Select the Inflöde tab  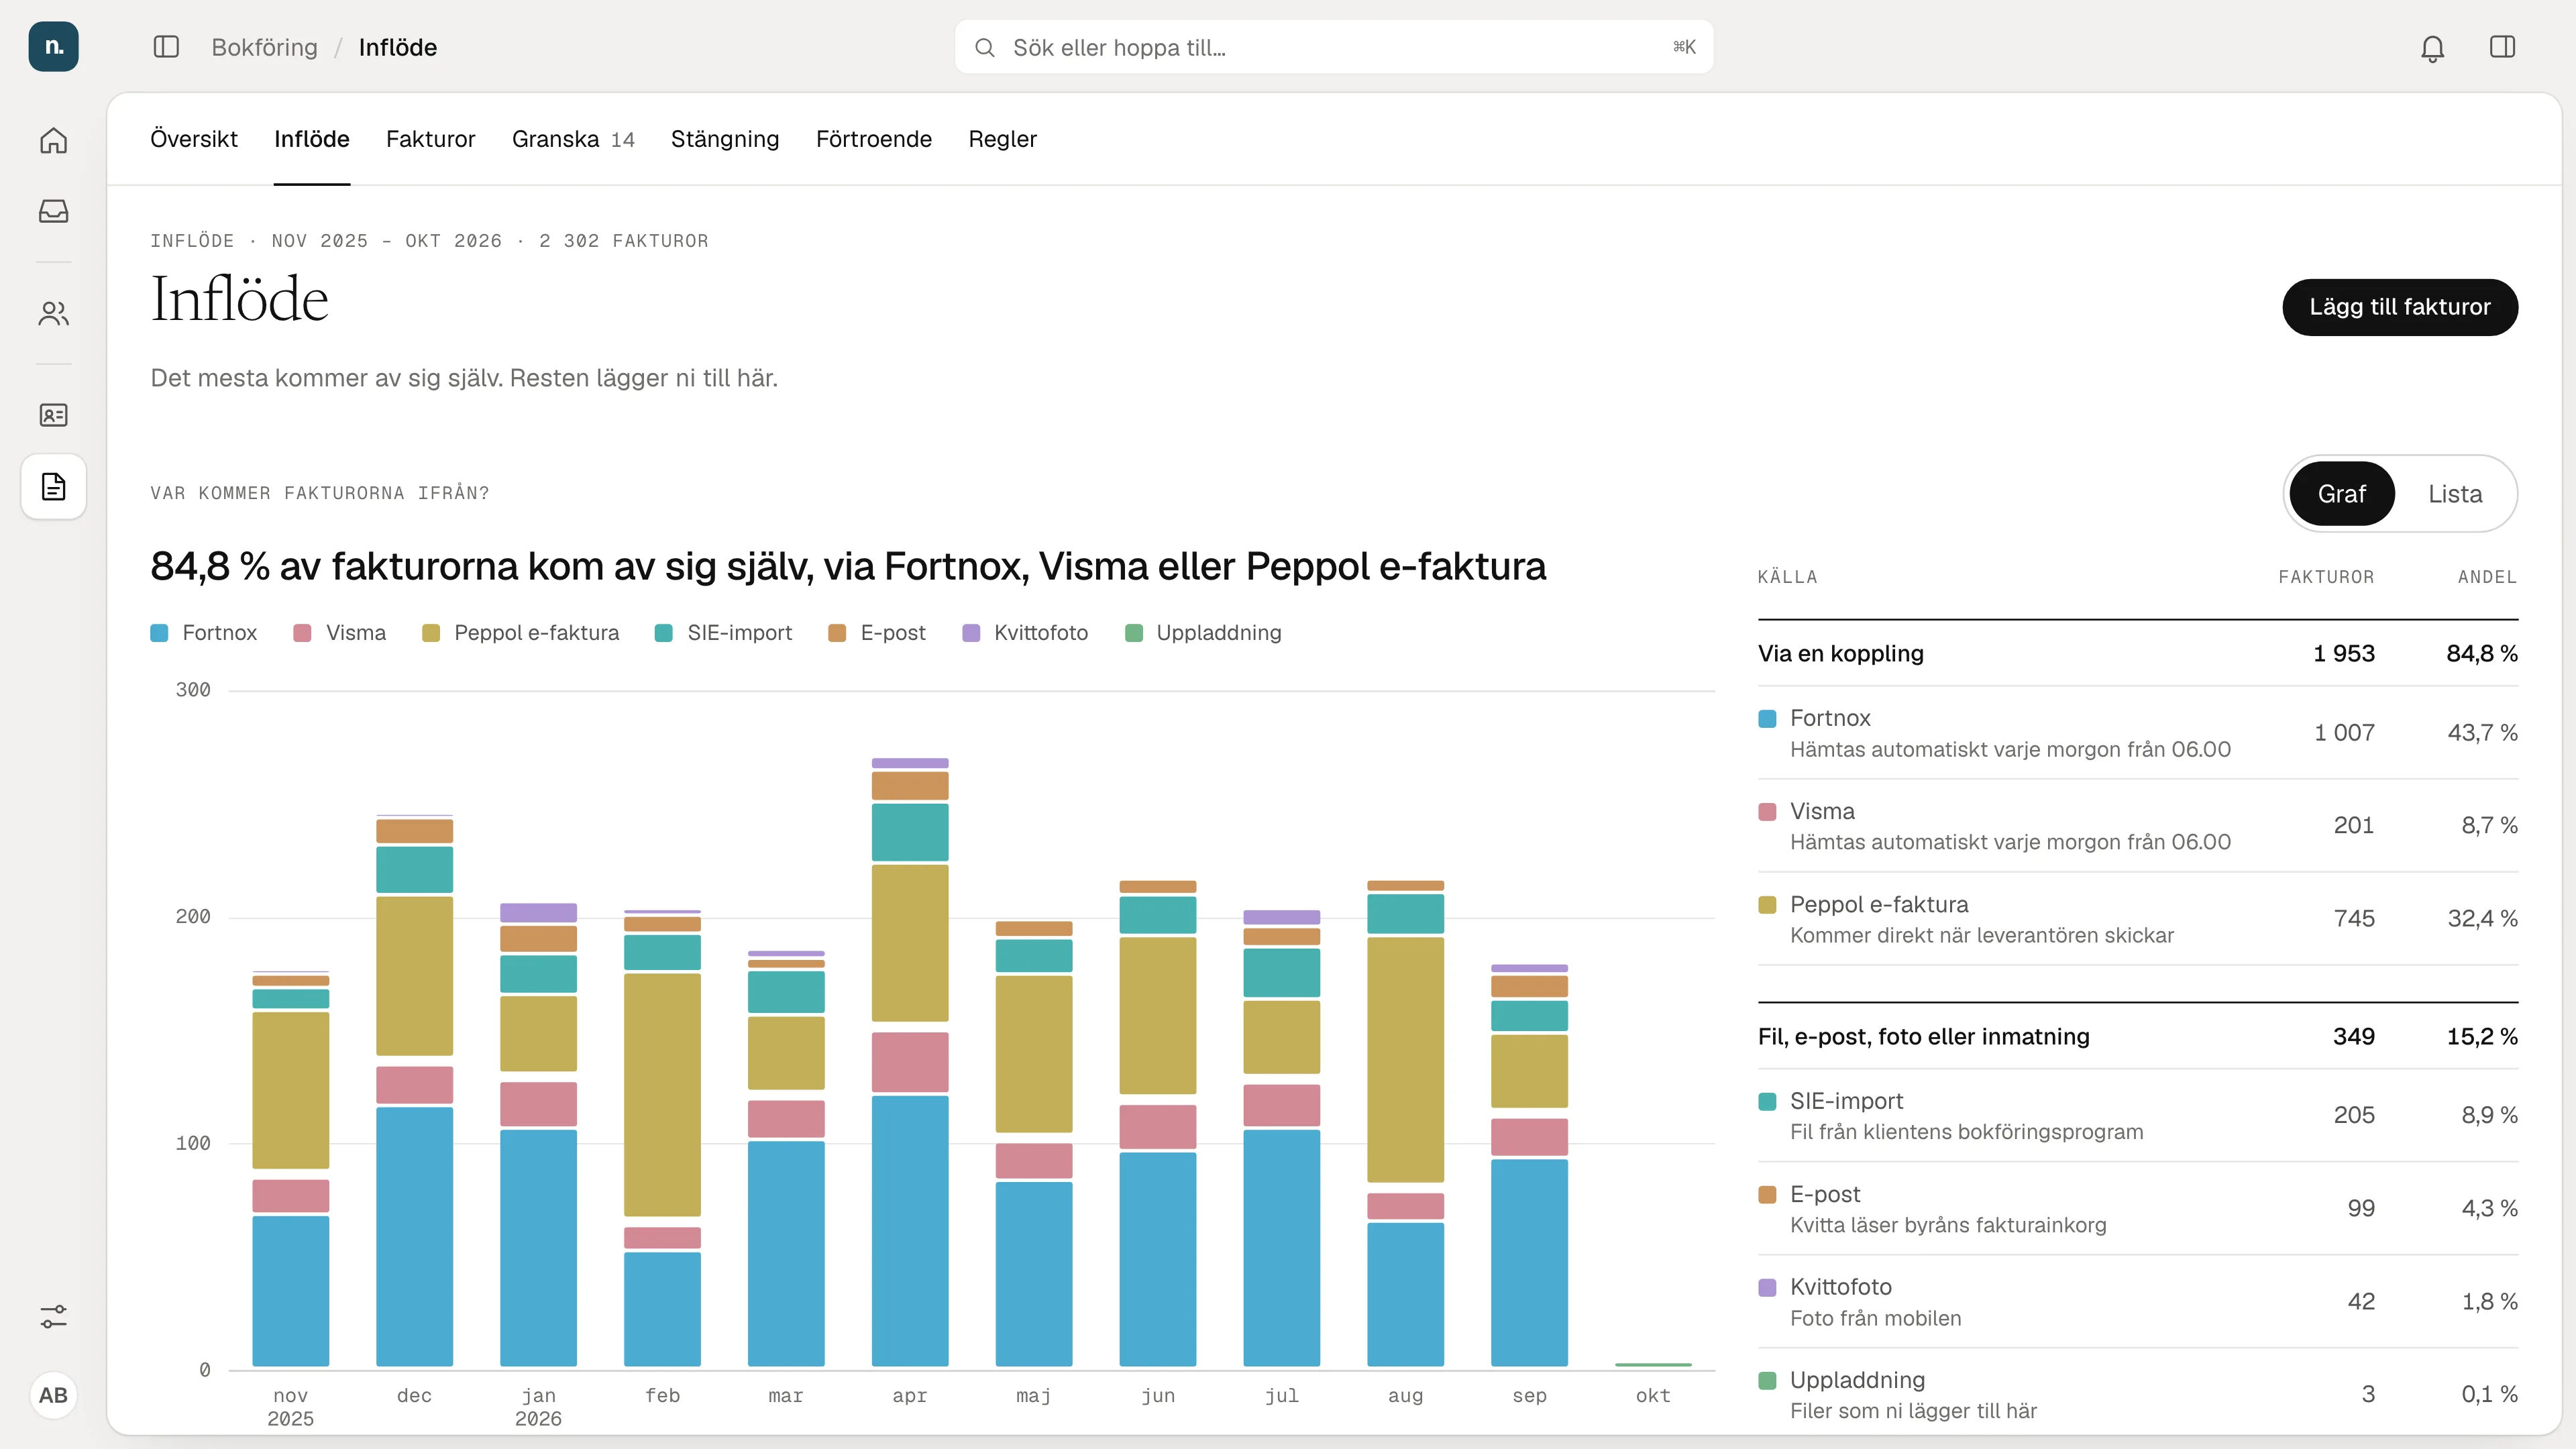(312, 139)
